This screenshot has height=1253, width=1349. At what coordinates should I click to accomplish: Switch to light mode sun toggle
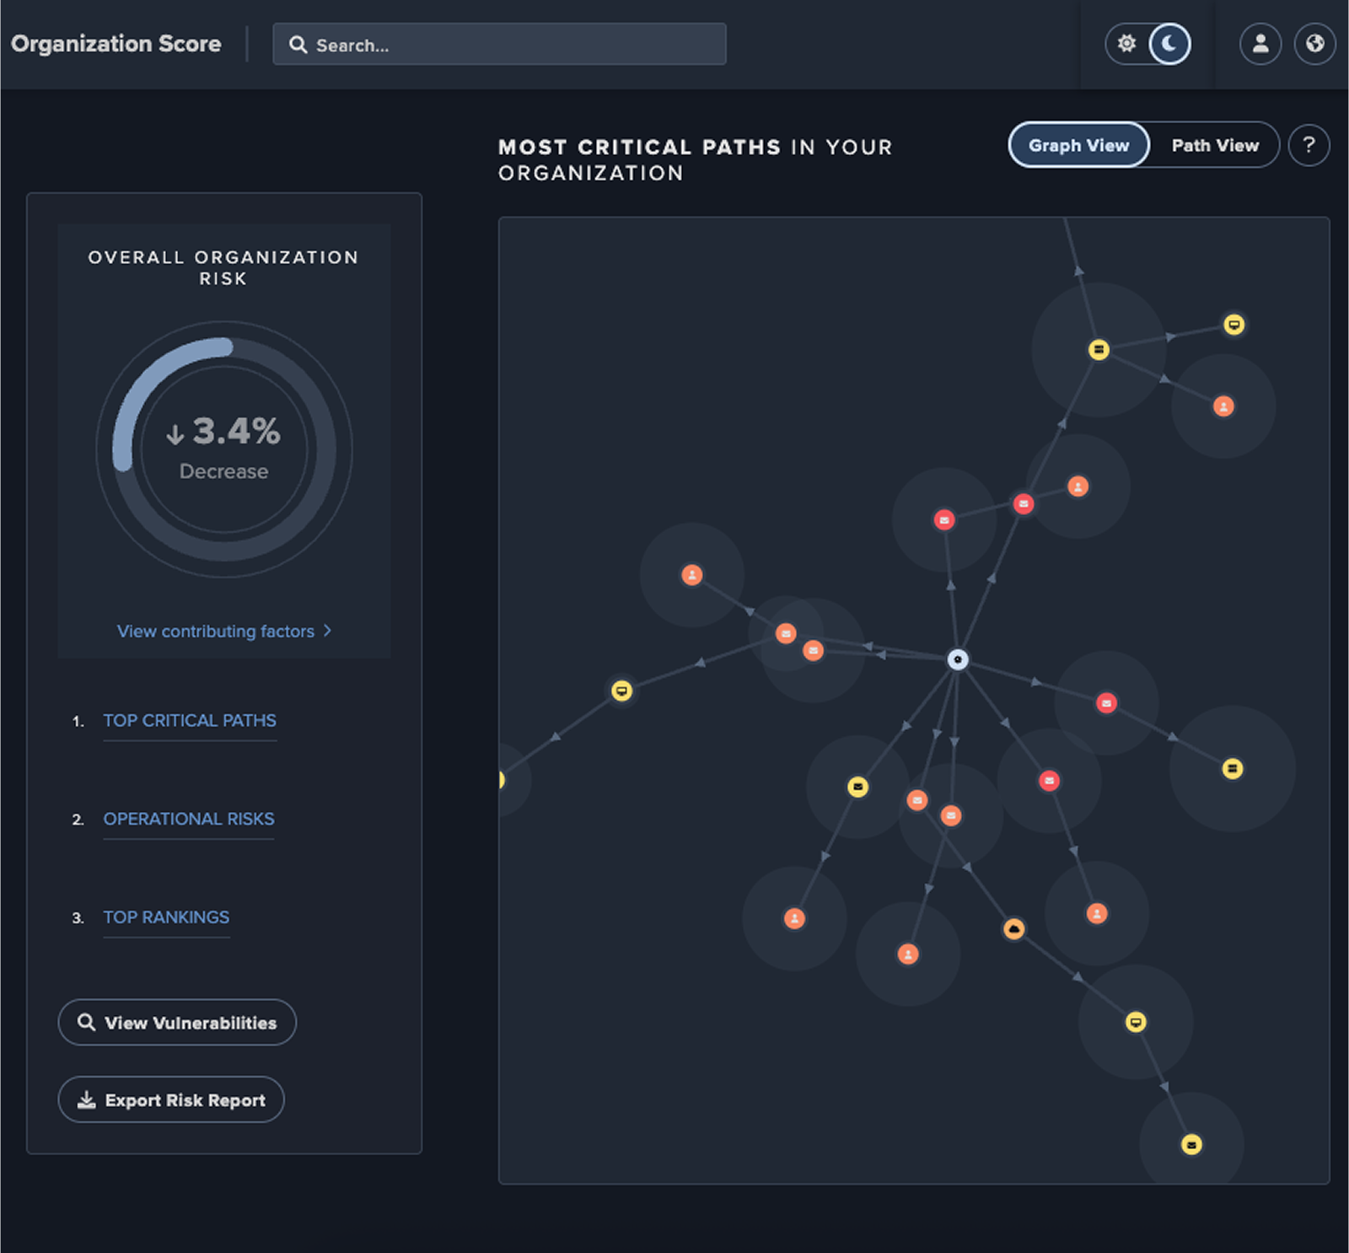(1126, 44)
